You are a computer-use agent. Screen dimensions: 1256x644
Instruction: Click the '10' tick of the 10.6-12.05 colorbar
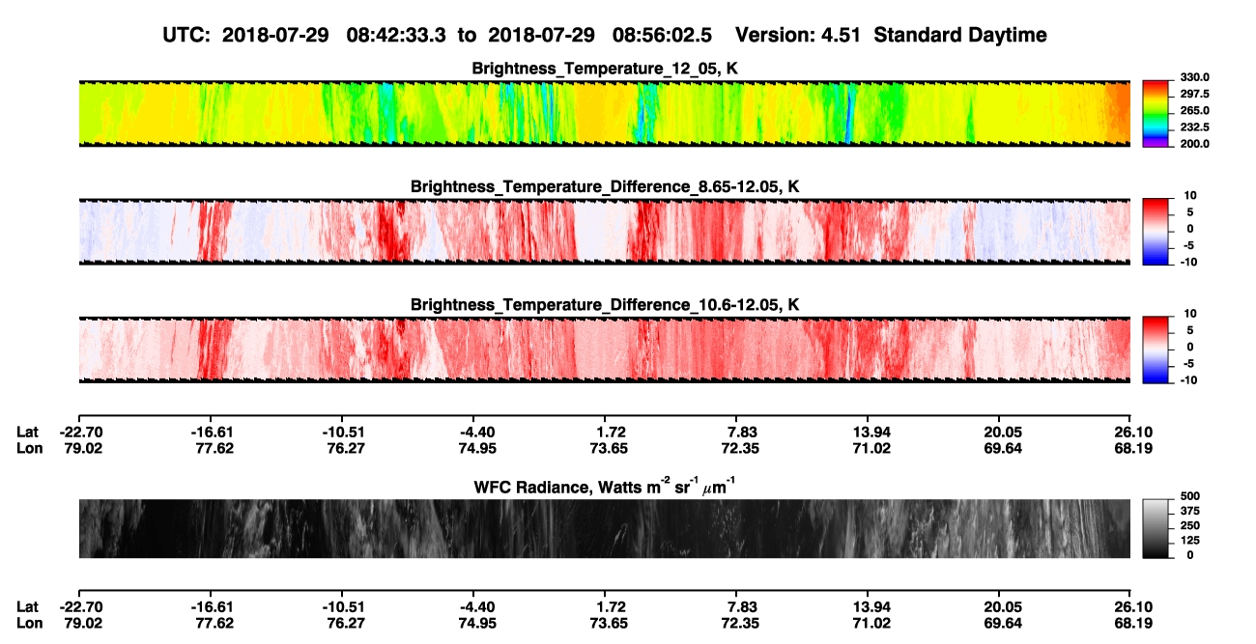point(1191,315)
